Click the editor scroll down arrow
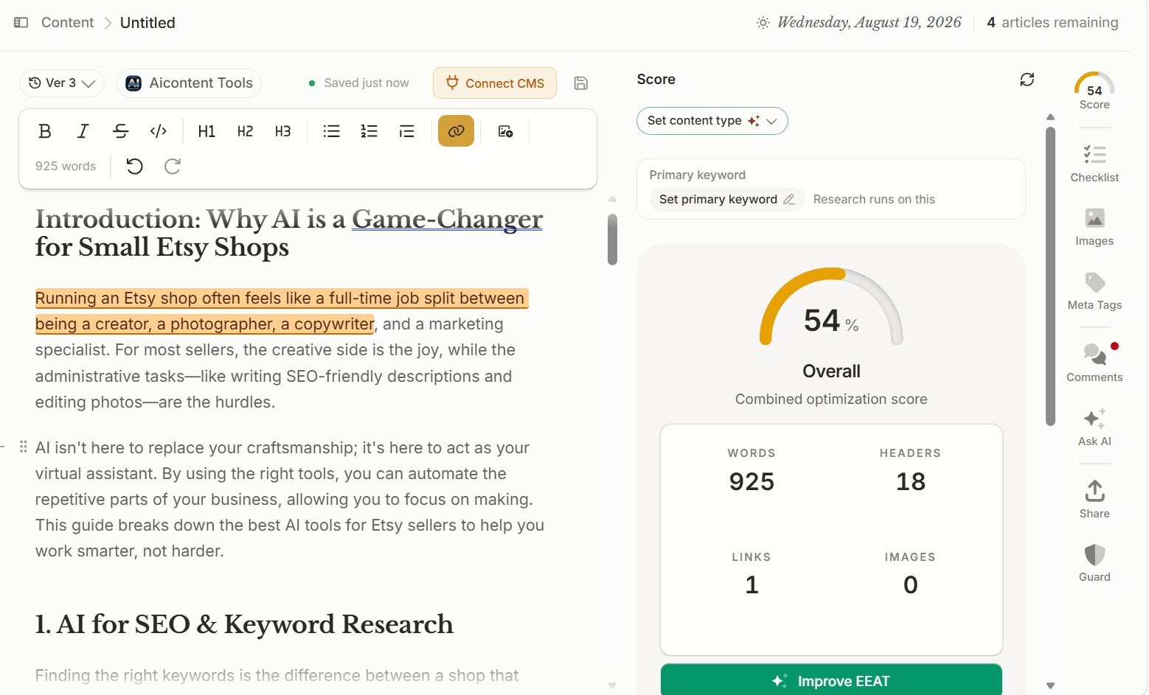Image resolution: width=1149 pixels, height=695 pixels. tap(612, 685)
